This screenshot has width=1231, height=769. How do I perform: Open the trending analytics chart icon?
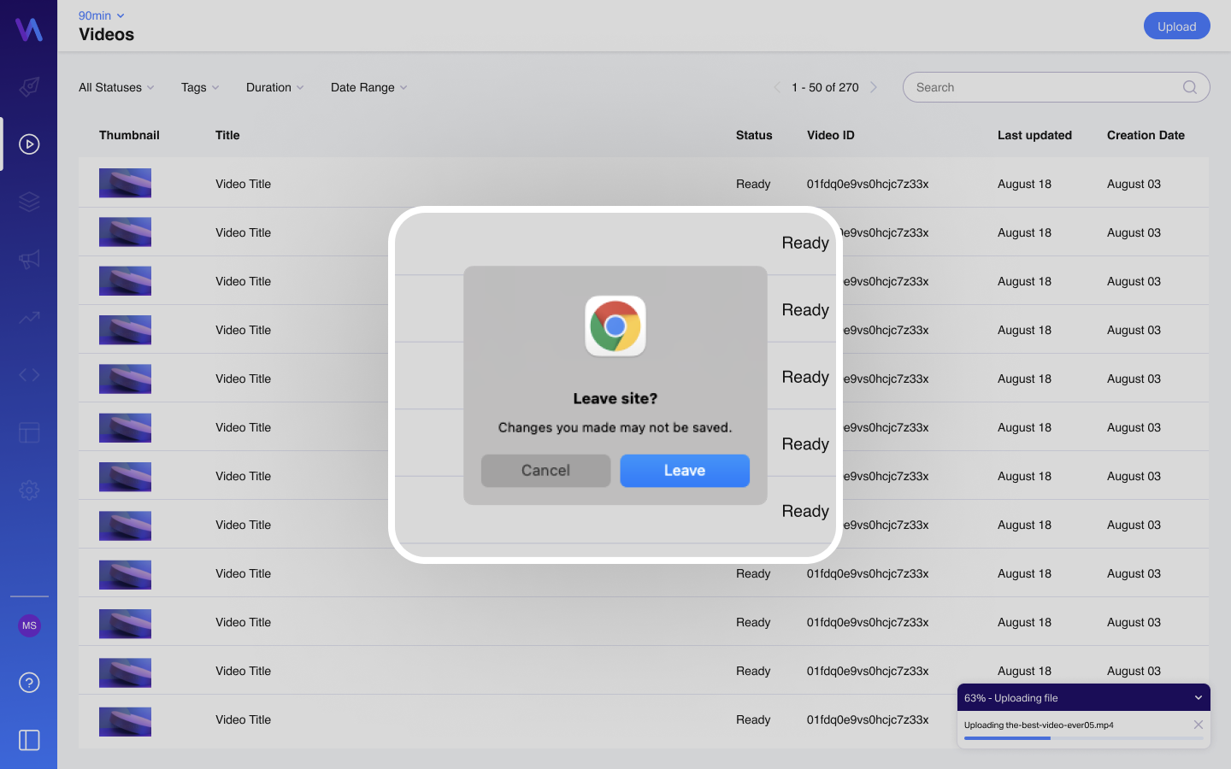29,317
